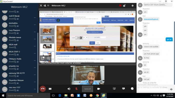Screen dimensions: 175x98
Task: Open Windows Start menu
Action: pos(3,96)
